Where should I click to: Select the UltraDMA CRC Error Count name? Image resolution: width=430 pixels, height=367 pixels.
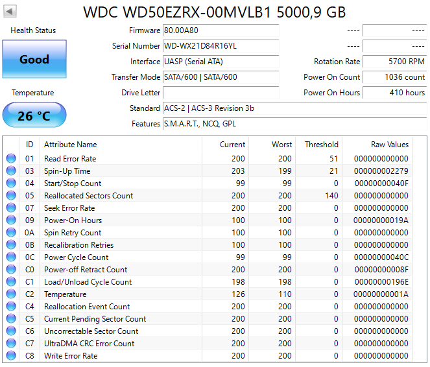click(89, 344)
